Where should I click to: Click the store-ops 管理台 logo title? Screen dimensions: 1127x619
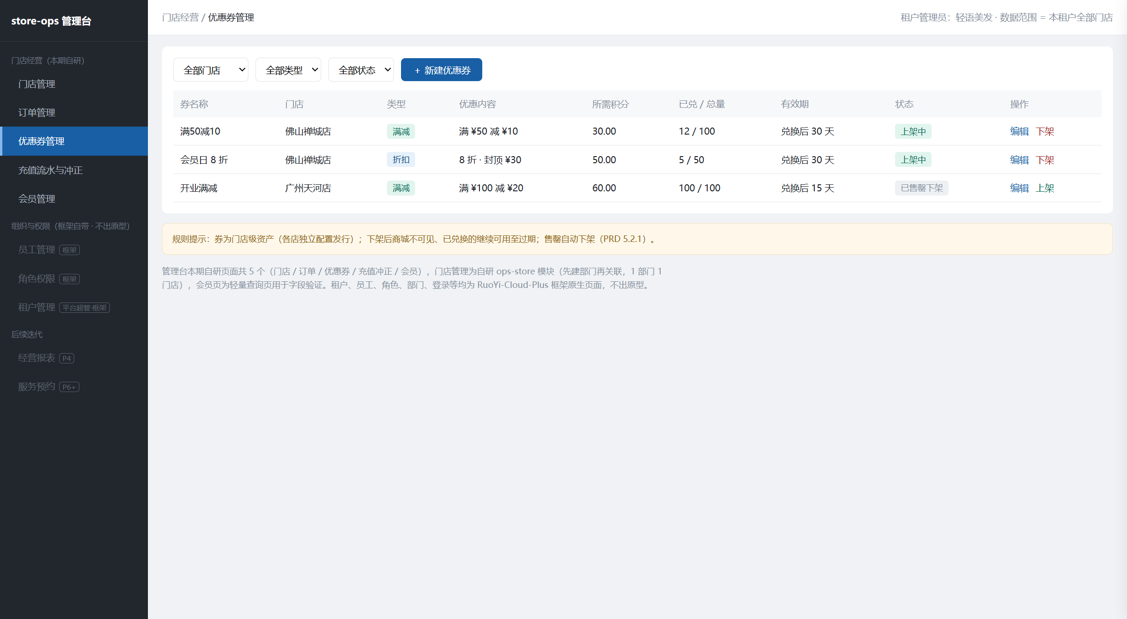point(51,21)
